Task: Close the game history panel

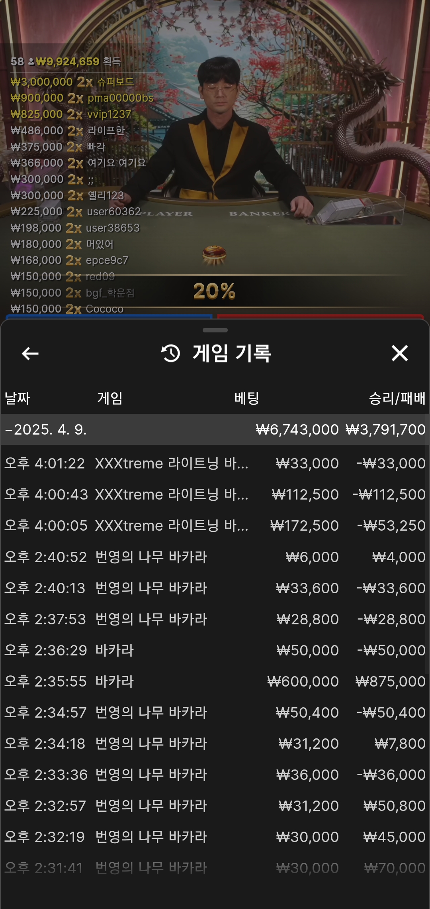Action: pyautogui.click(x=400, y=353)
